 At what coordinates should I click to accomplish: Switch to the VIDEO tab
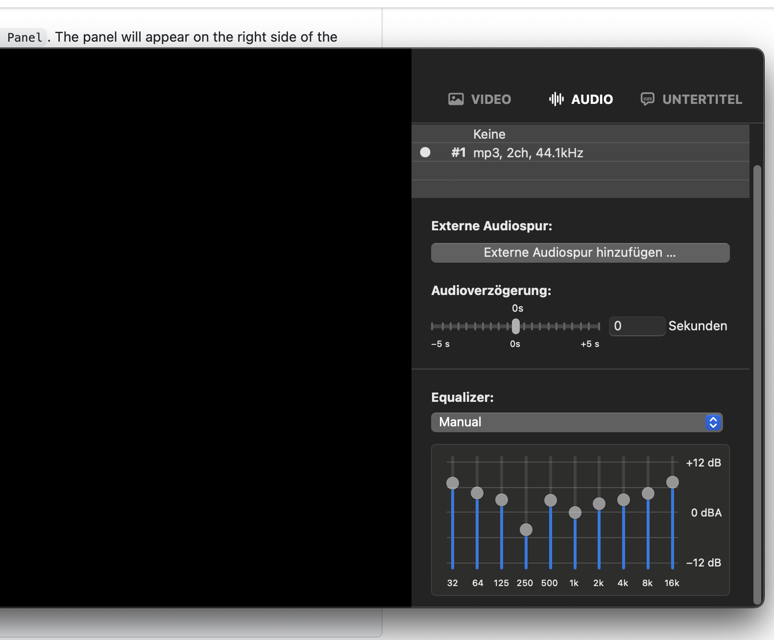(x=490, y=99)
